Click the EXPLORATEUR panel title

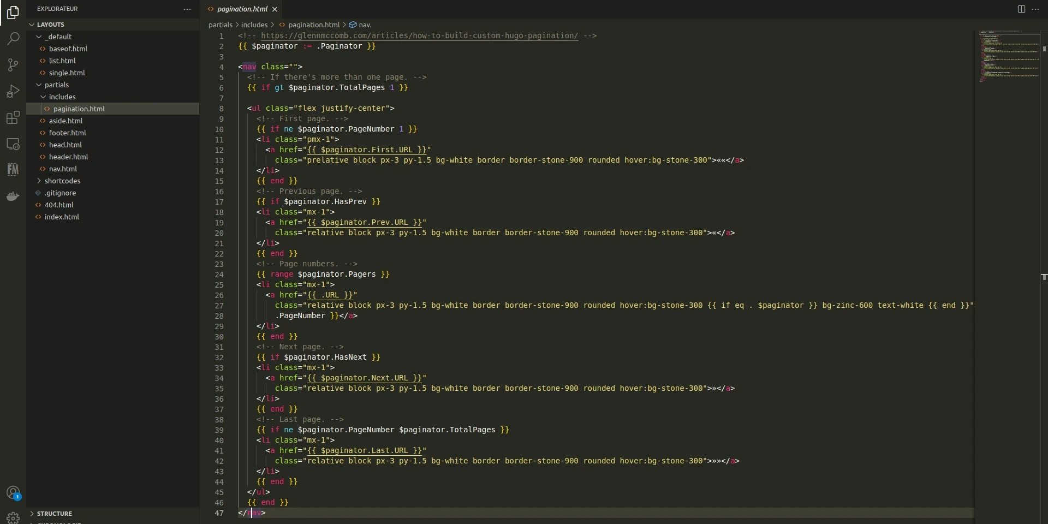point(57,9)
